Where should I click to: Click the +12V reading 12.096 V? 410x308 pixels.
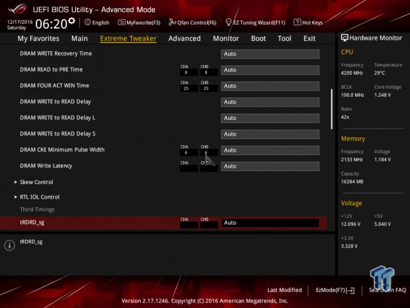coord(350,224)
